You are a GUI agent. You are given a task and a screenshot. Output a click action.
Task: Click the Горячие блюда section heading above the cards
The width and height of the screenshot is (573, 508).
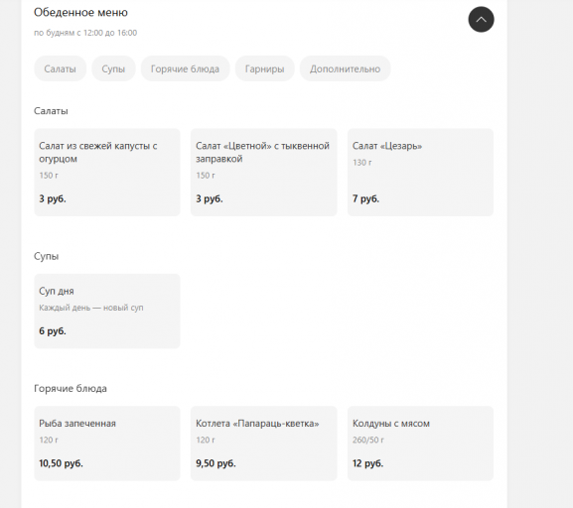71,389
